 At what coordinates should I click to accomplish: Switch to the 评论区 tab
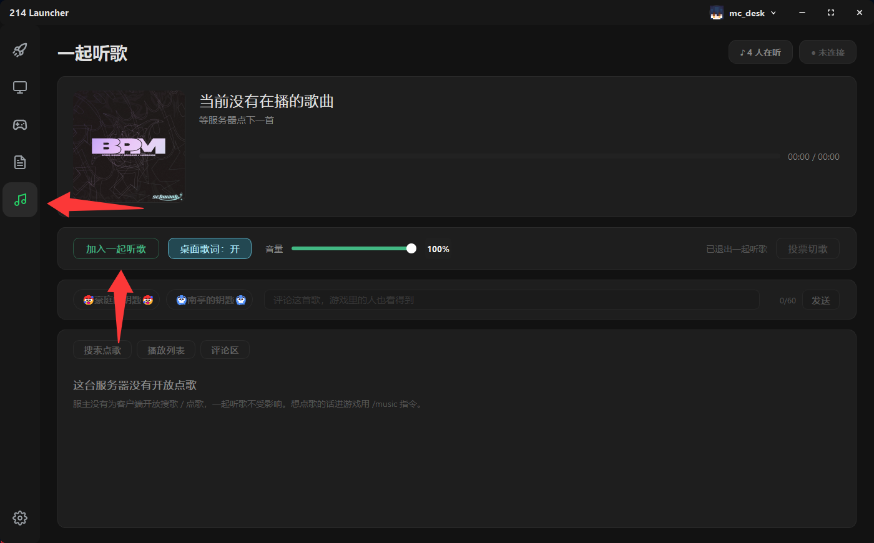click(x=225, y=350)
